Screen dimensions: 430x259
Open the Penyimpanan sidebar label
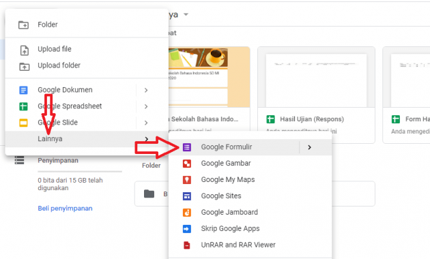click(x=58, y=160)
